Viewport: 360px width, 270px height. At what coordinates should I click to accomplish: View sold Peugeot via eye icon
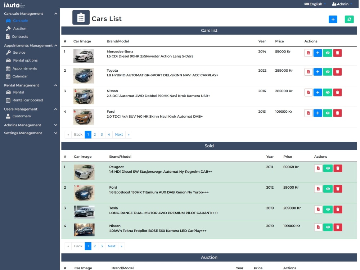[x=328, y=168]
